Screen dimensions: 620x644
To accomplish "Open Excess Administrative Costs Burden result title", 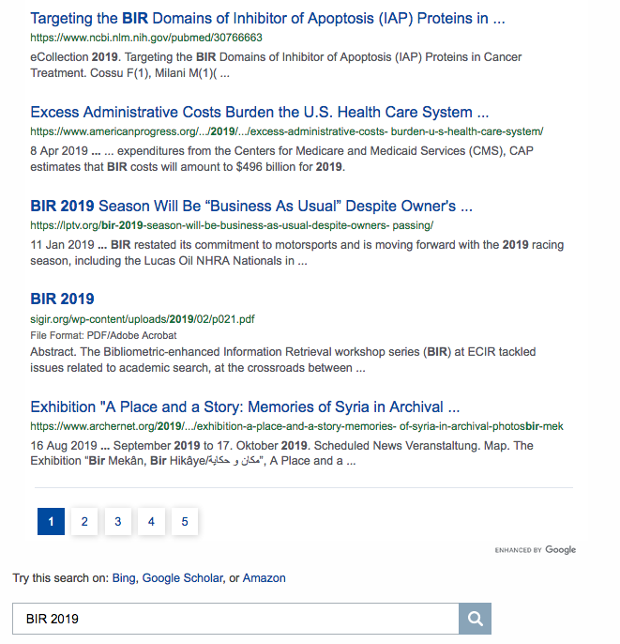I will (x=259, y=113).
